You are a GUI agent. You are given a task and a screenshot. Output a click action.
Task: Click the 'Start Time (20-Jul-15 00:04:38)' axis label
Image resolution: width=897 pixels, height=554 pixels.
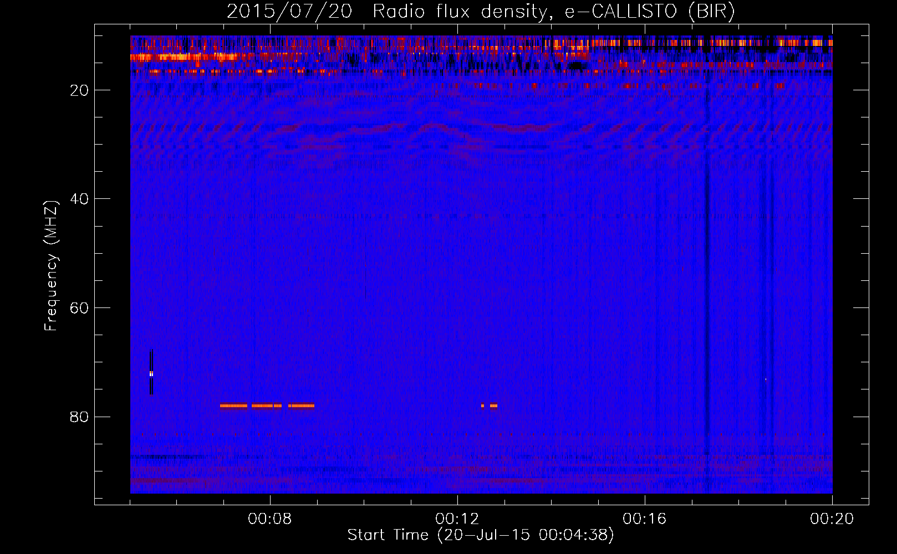(481, 535)
